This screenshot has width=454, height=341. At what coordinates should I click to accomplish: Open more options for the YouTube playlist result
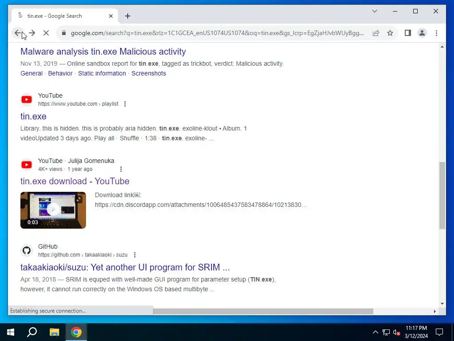(x=125, y=104)
